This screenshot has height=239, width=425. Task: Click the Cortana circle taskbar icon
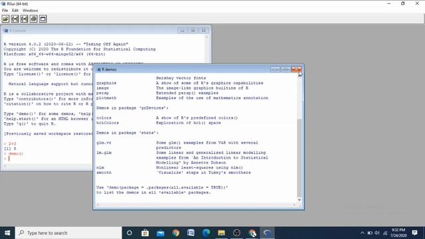click(x=129, y=233)
